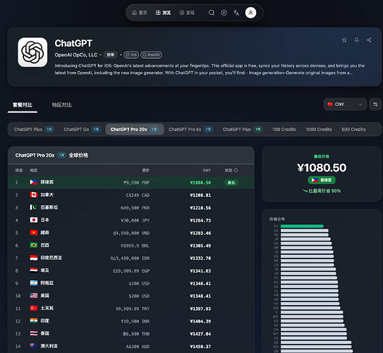Select the 100 Credits tab
This screenshot has height=353, width=383.
[x=284, y=129]
